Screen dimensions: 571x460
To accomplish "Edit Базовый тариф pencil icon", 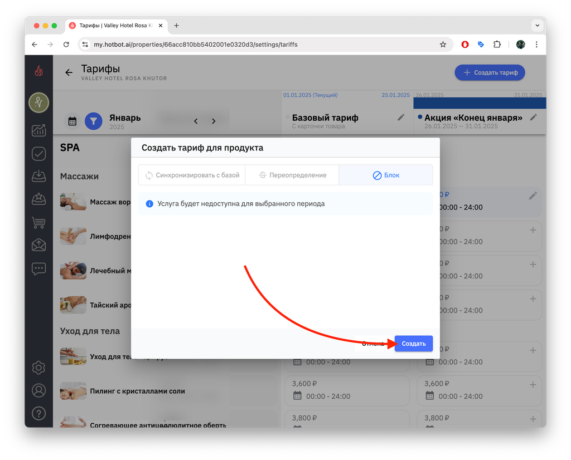I will [401, 118].
